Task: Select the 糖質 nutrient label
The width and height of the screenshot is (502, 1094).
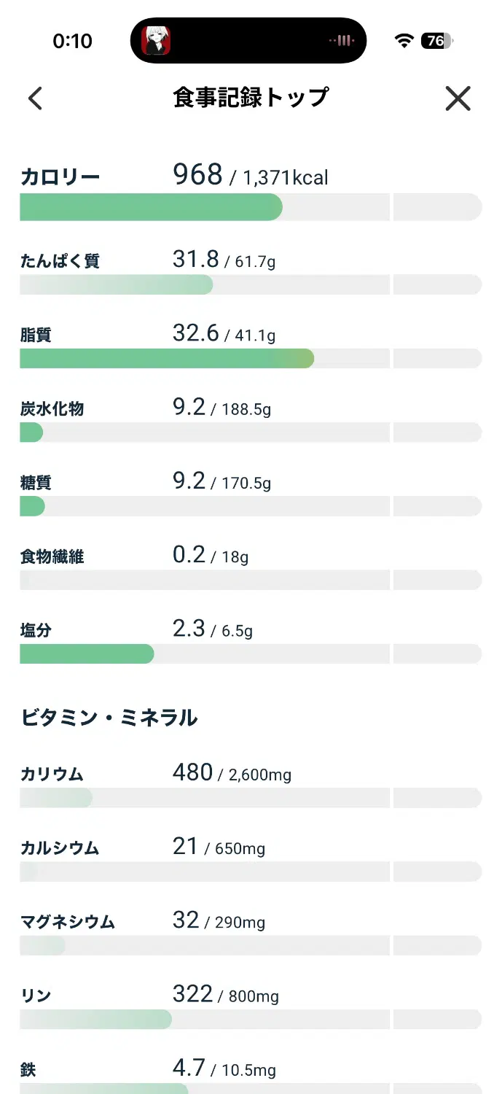Action: click(x=36, y=483)
